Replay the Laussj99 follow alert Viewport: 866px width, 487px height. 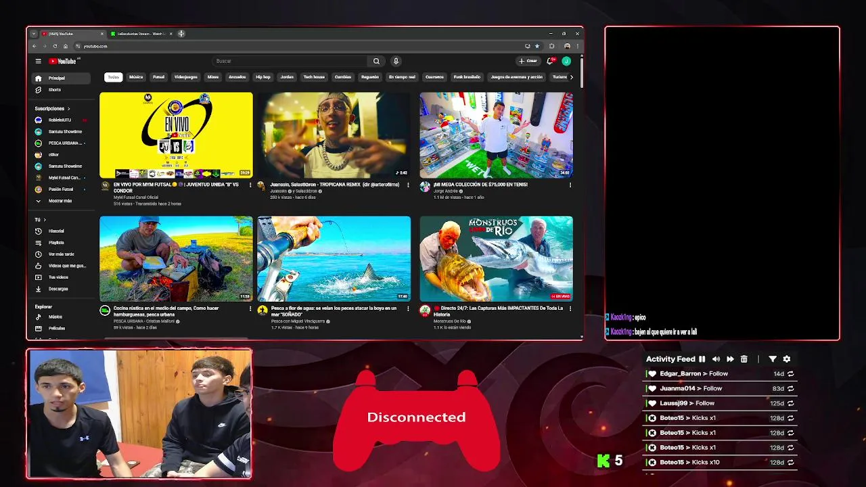click(790, 403)
